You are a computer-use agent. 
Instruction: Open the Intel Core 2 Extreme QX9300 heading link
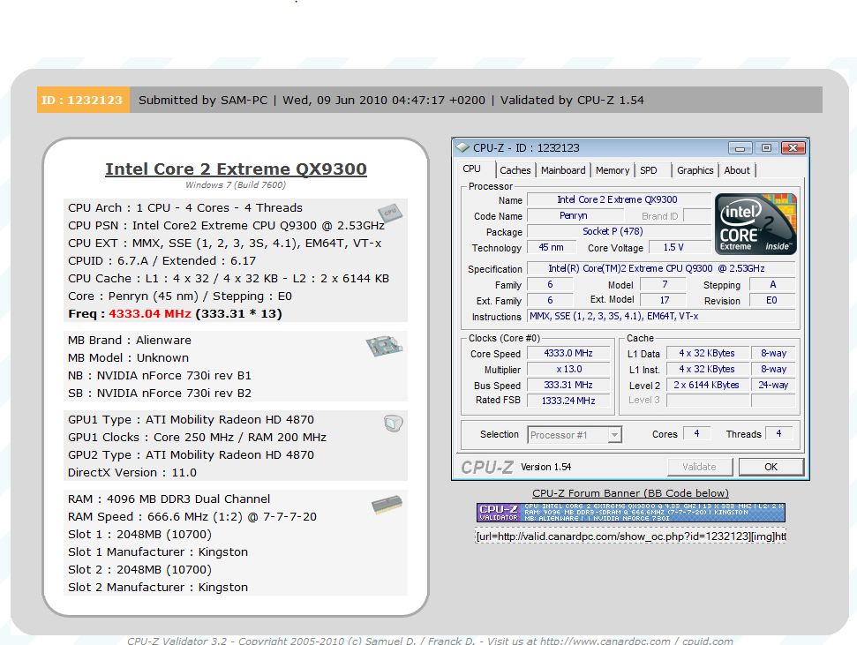click(237, 169)
